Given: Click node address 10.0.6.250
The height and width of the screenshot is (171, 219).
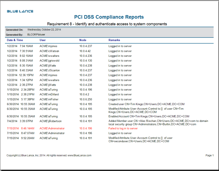Looking at the screenshot, I should pos(86,99).
